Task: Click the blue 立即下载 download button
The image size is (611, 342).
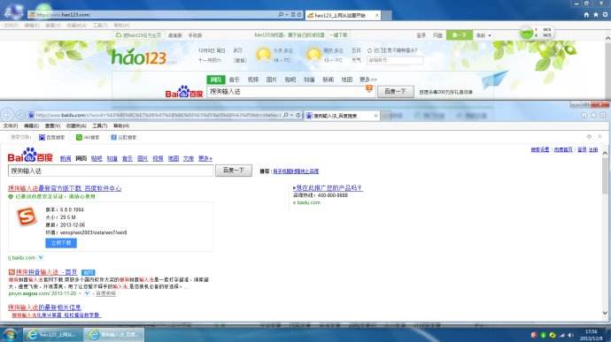Action: tap(61, 243)
